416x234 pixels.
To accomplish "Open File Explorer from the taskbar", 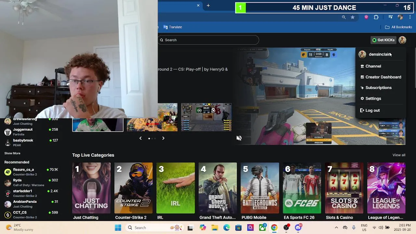I will click(x=215, y=227).
